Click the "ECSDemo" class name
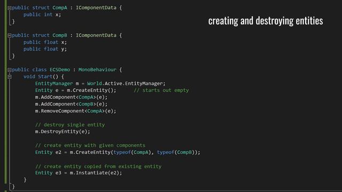The width and height of the screenshot is (342, 192). [60, 70]
